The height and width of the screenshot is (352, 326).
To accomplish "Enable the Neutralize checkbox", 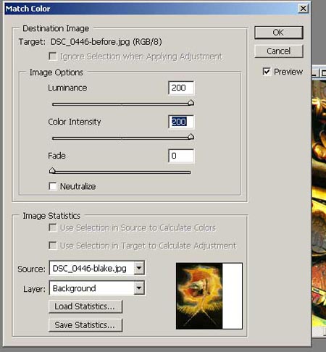I will [53, 186].
